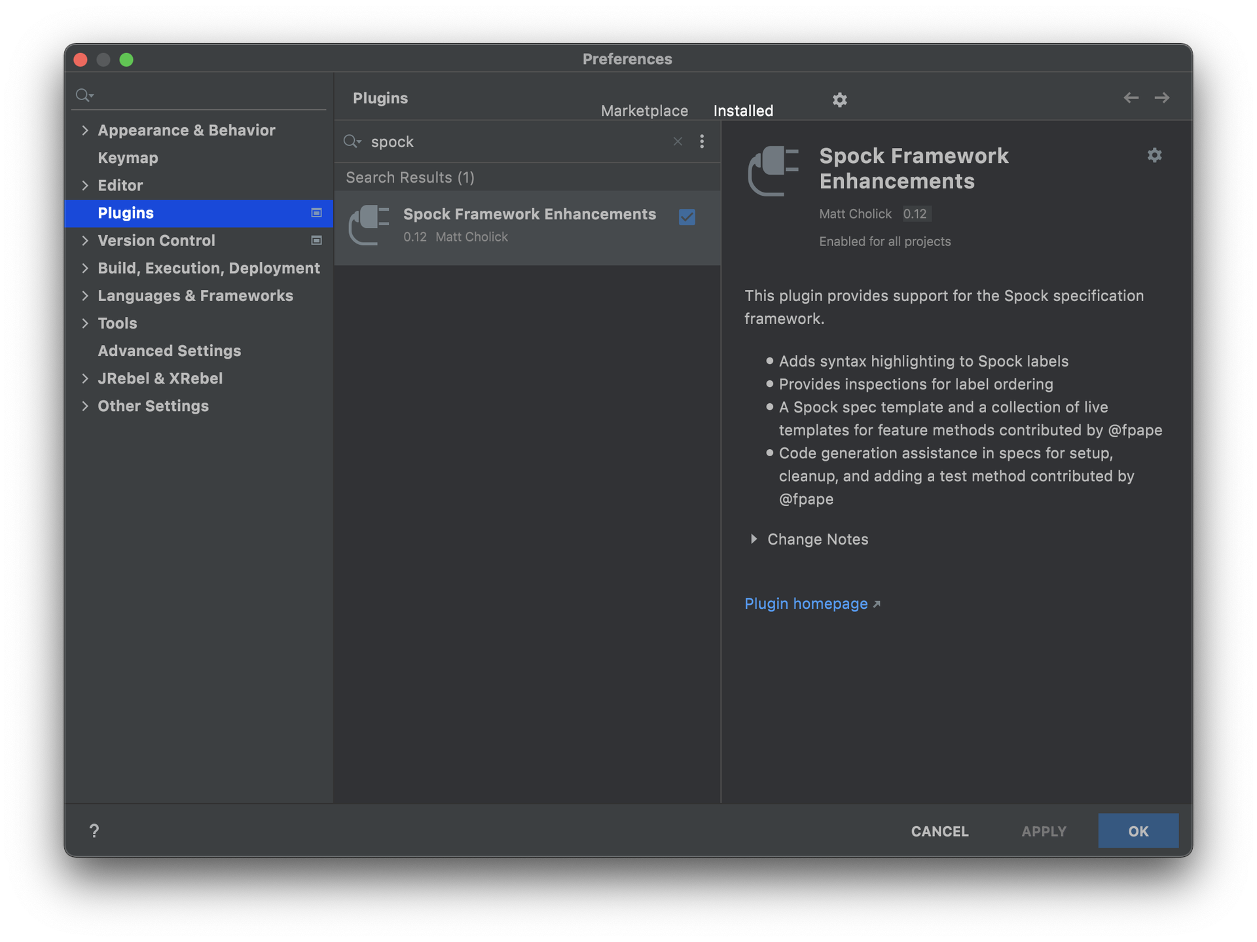This screenshot has height=942, width=1257.
Task: Expand Build, Execution, Deployment
Action: (84, 268)
